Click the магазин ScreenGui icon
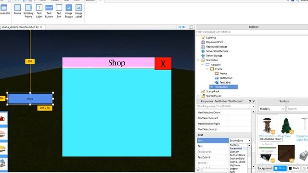 pyautogui.click(x=207, y=64)
